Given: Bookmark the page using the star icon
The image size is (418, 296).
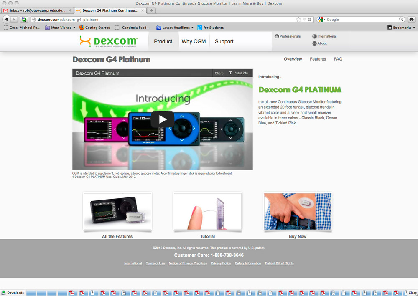Looking at the screenshot, I should [298, 20].
